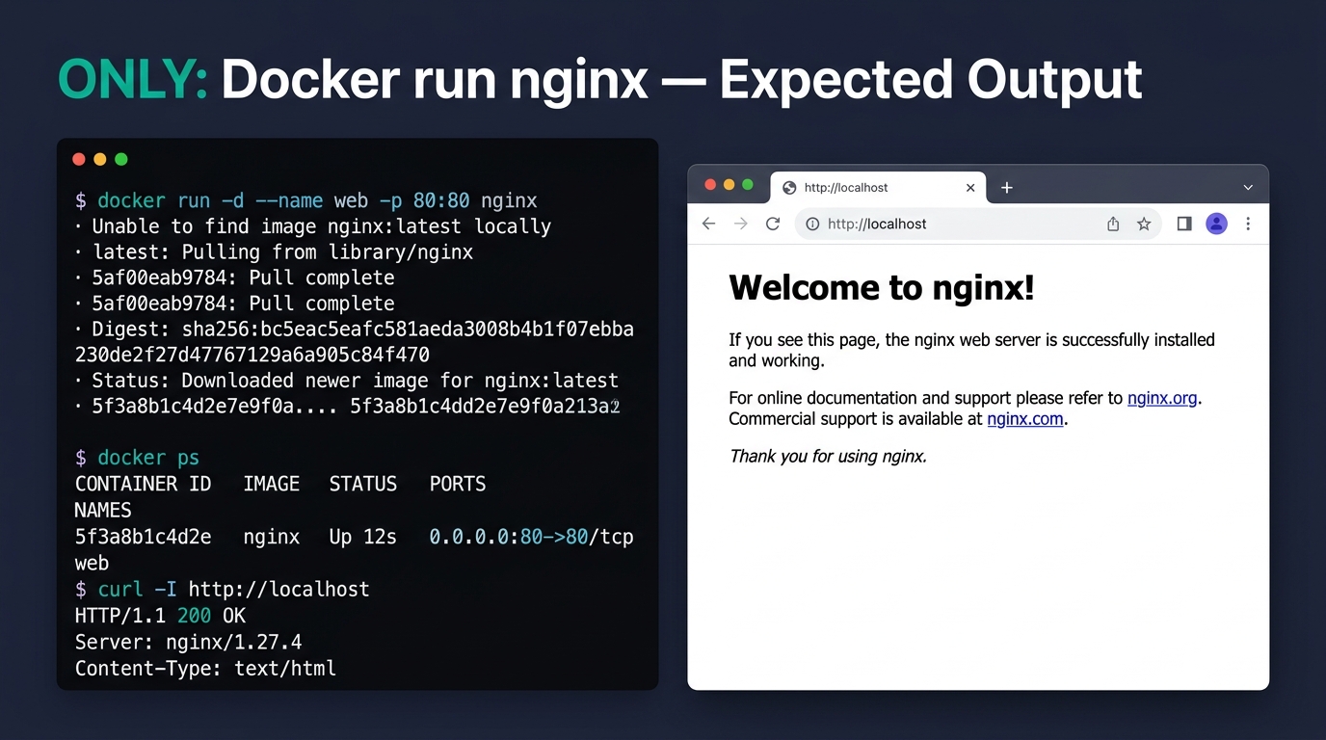Click the 'Server: nginx/1.27.4' header line
This screenshot has width=1326, height=740.
pos(189,642)
